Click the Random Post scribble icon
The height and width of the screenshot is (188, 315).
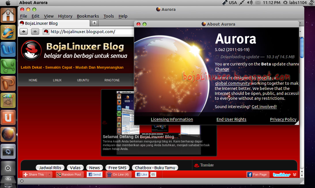tap(59, 174)
